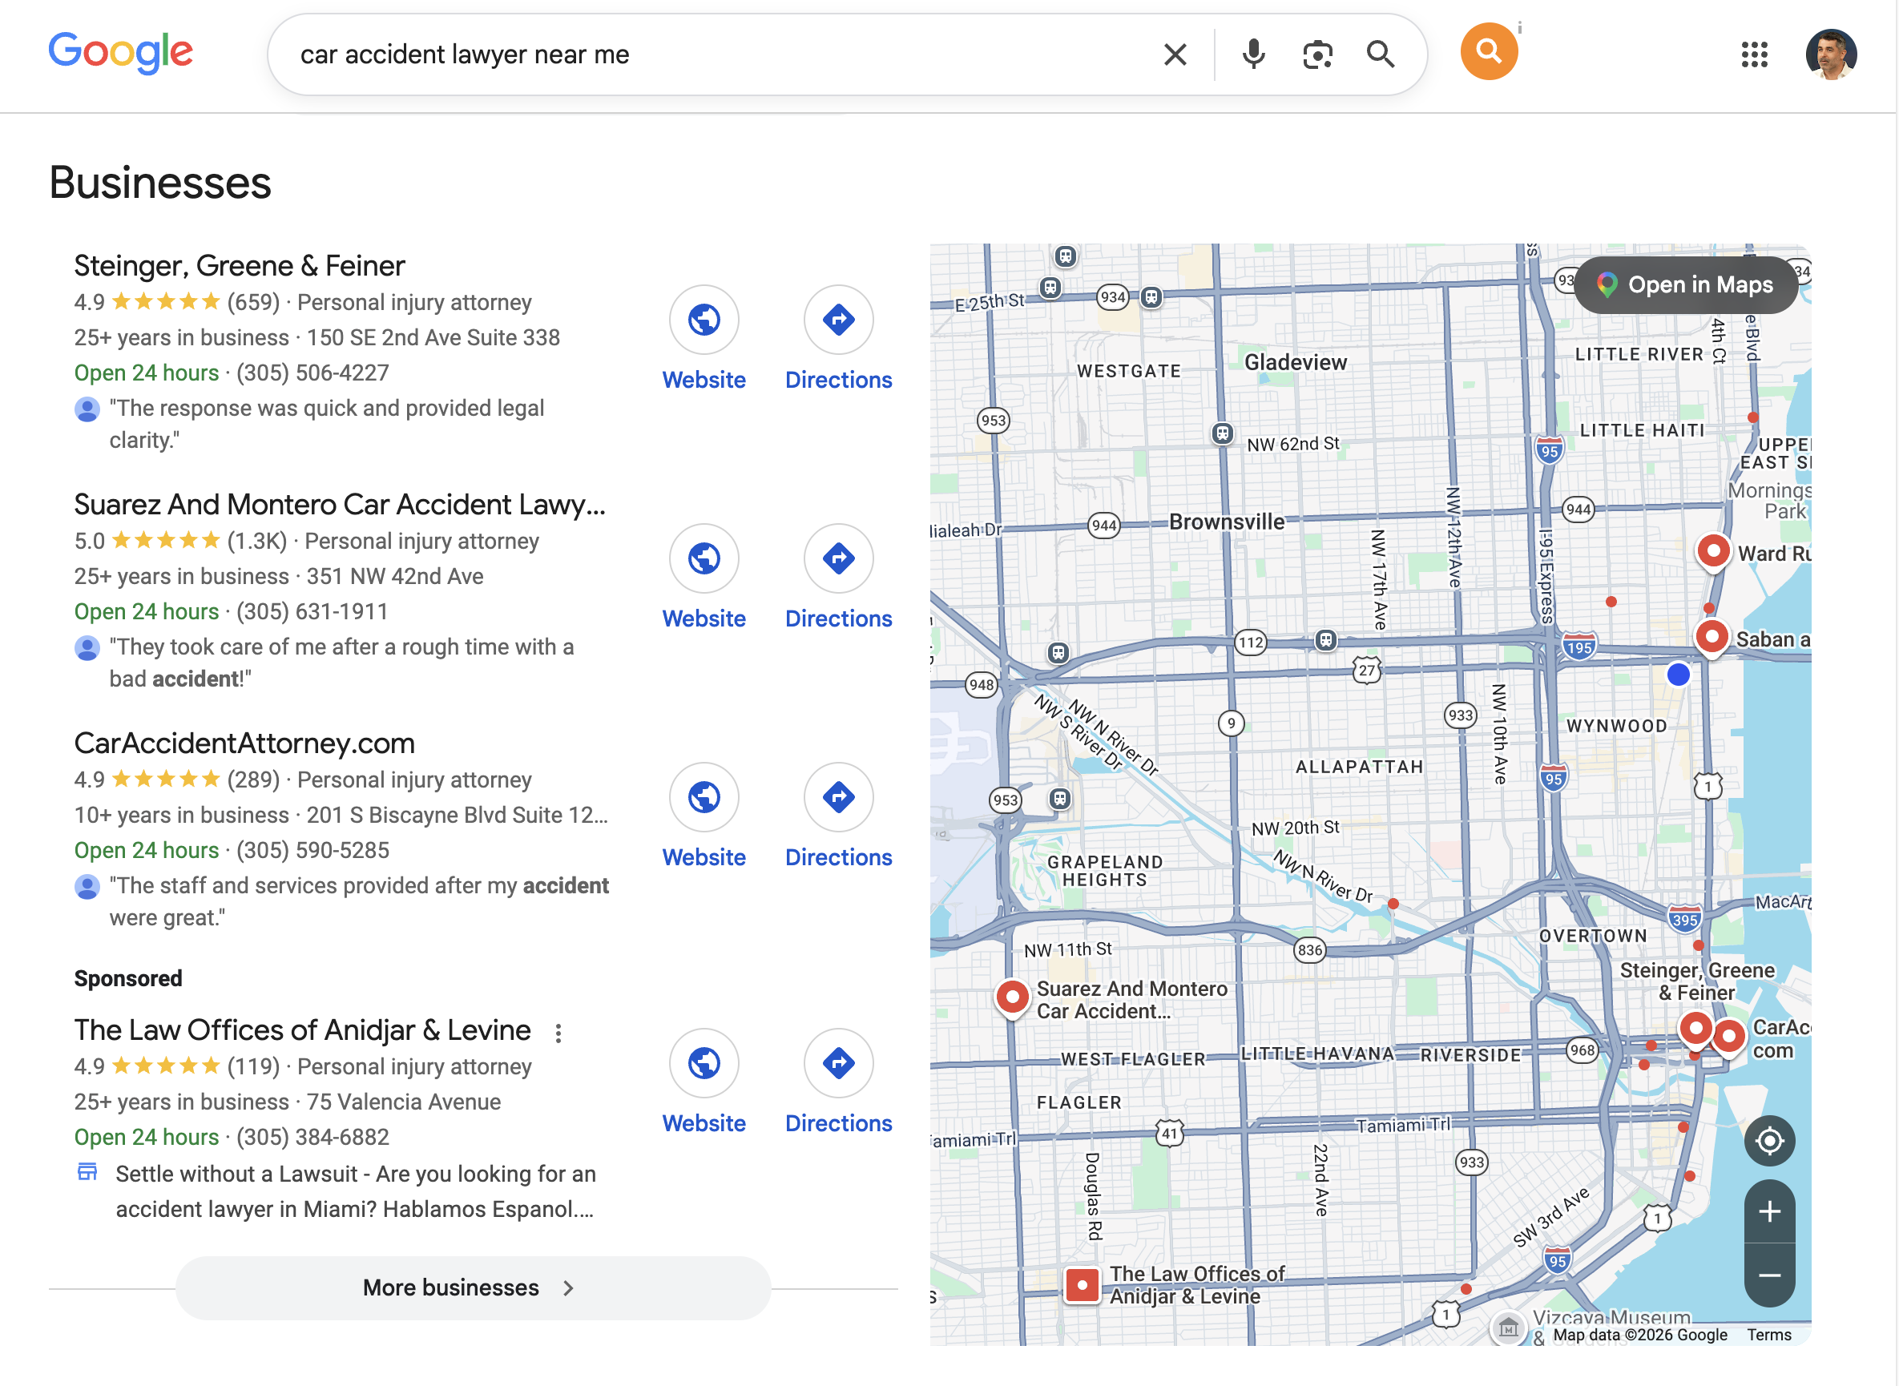The image size is (1899, 1386).
Task: Click the orange search extension button
Action: pyautogui.click(x=1489, y=51)
